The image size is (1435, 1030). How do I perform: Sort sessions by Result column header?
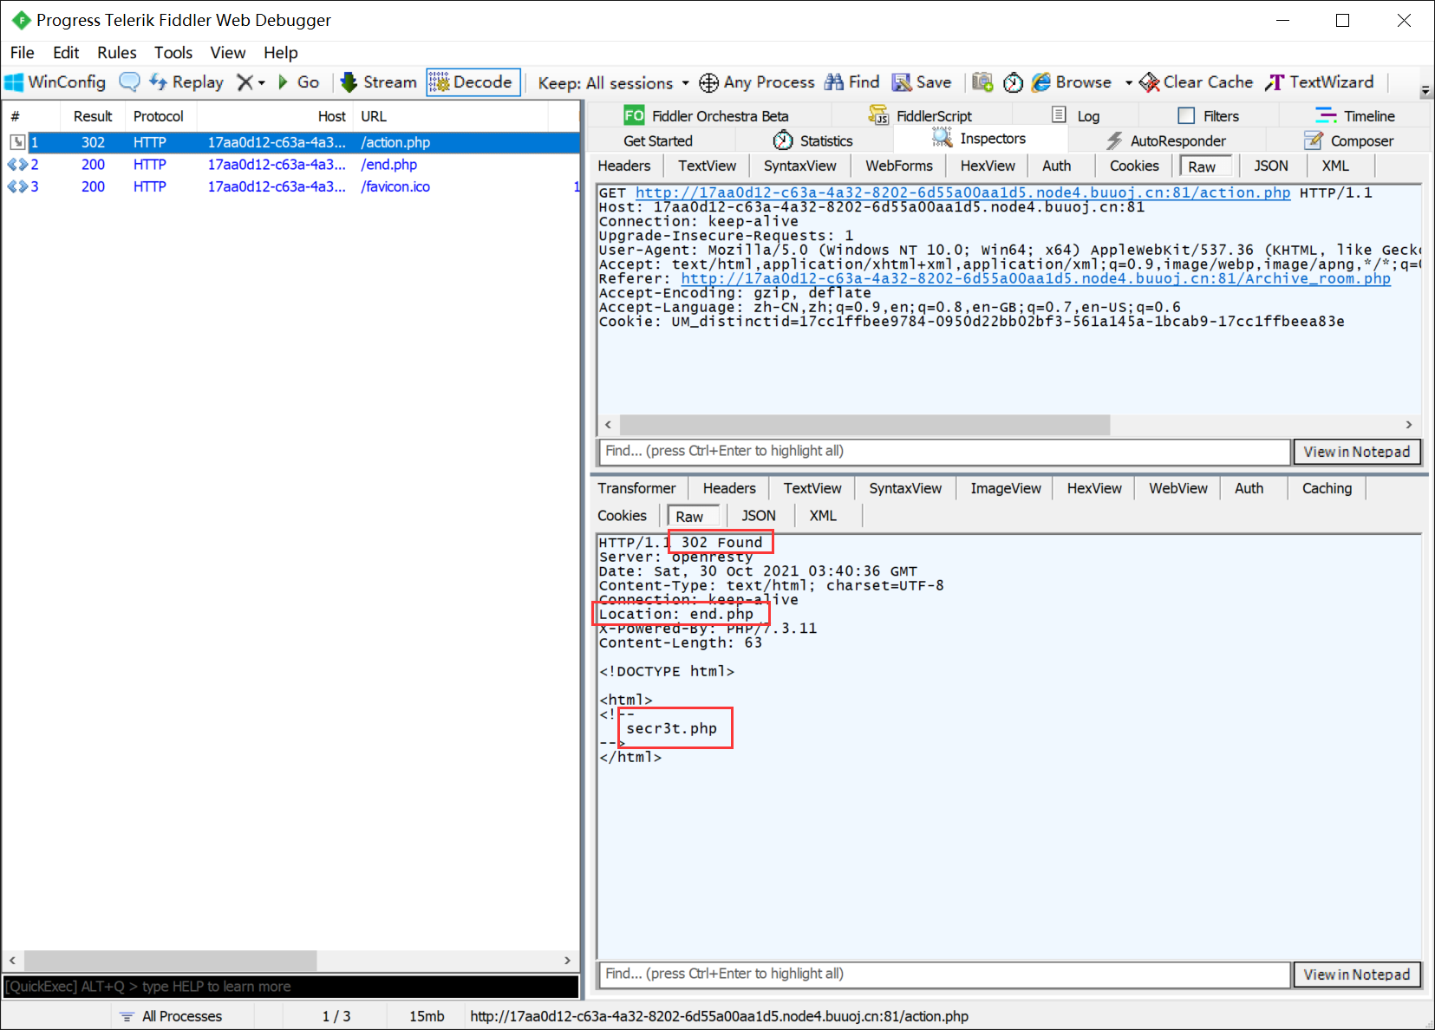pos(93,116)
